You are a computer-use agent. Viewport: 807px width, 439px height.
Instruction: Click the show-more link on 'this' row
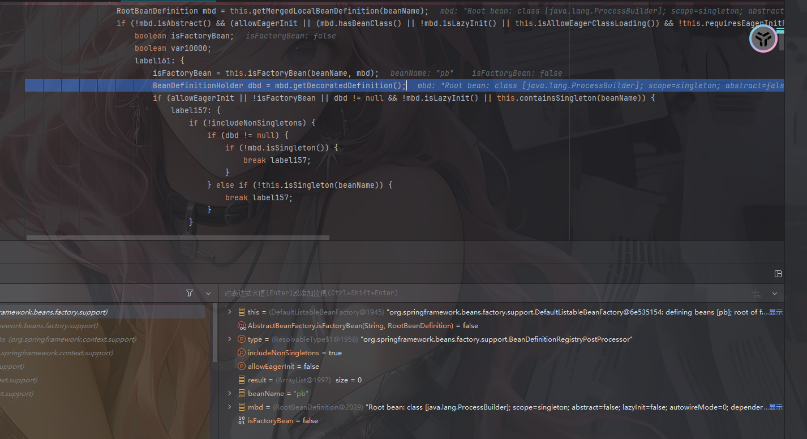coord(775,312)
